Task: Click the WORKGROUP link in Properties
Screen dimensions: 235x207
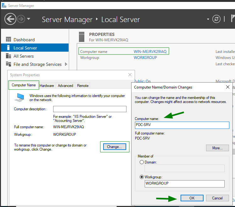Action: pos(145,58)
